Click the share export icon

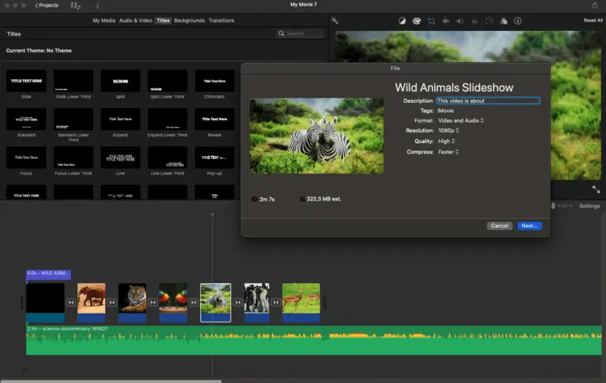coord(595,5)
